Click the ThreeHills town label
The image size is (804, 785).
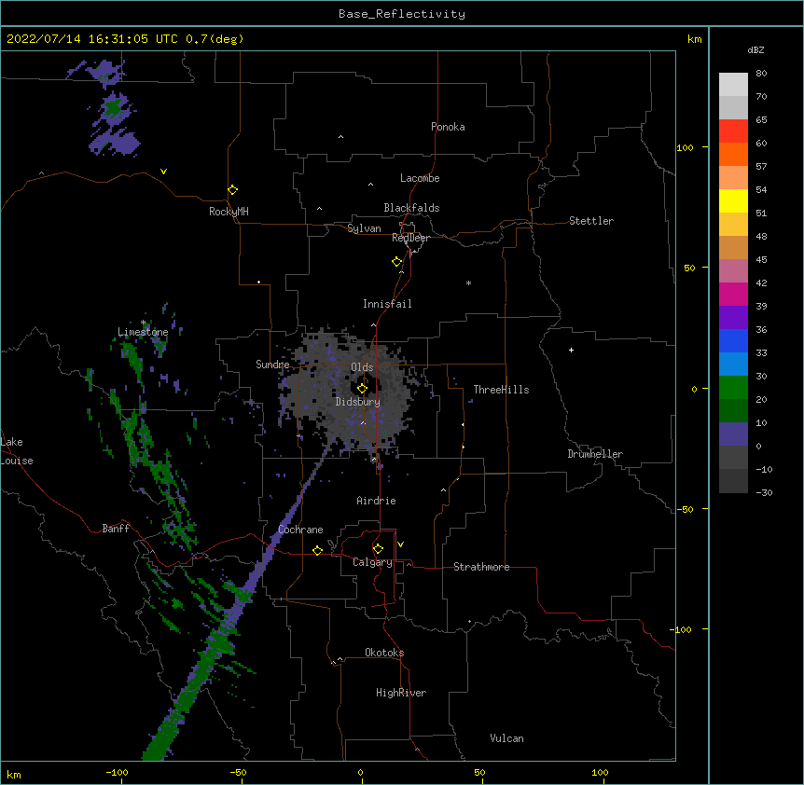501,390
